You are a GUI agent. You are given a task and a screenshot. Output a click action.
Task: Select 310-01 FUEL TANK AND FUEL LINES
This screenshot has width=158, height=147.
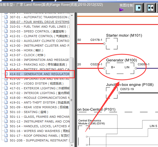click(x=40, y=27)
